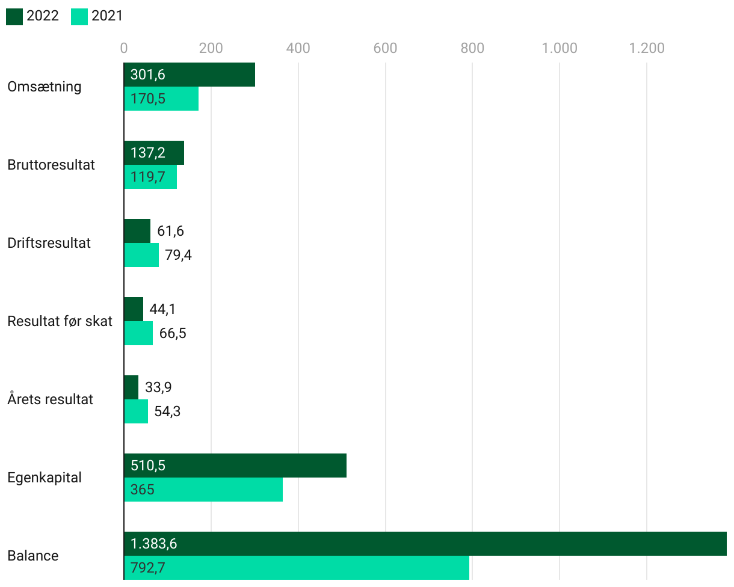Click the 1.000 tick on the axis
The width and height of the screenshot is (734, 587).
point(560,48)
